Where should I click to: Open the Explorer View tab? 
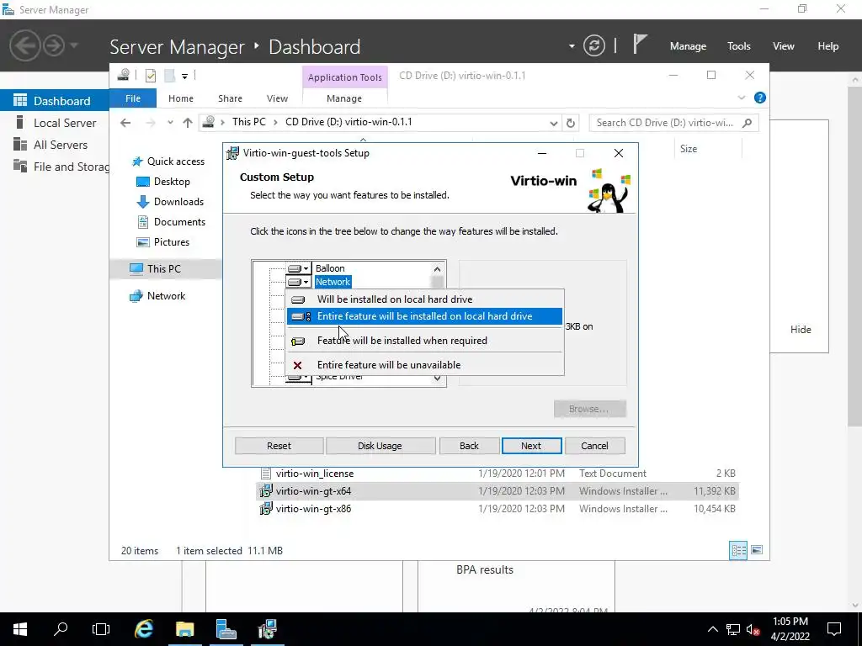tap(277, 98)
